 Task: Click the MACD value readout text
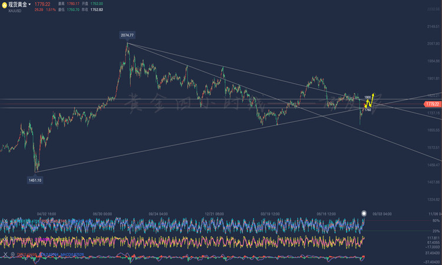click(72, 254)
